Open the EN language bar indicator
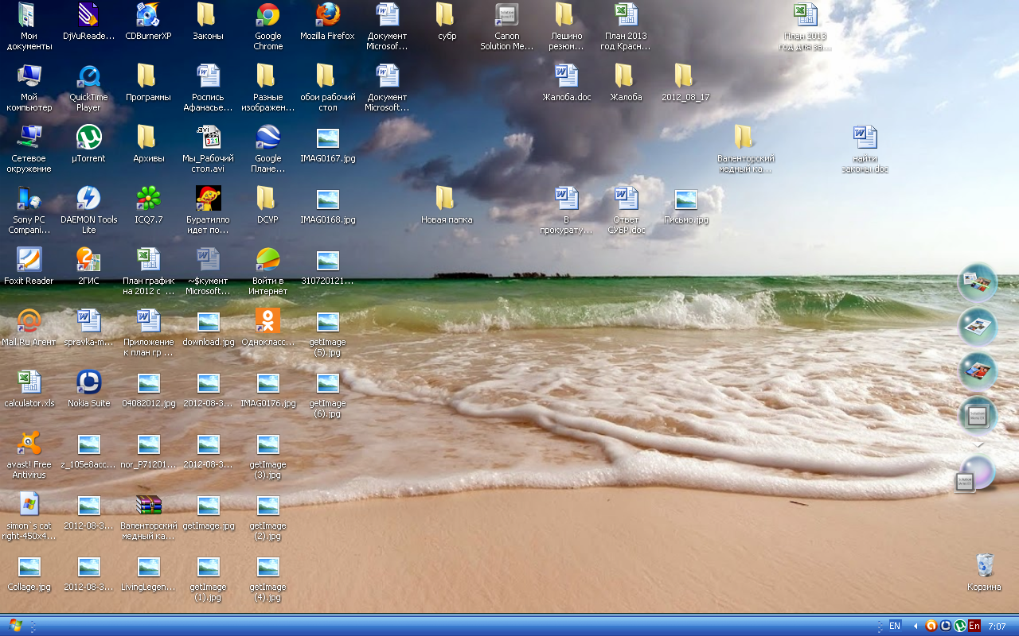Image resolution: width=1019 pixels, height=636 pixels. (x=894, y=626)
